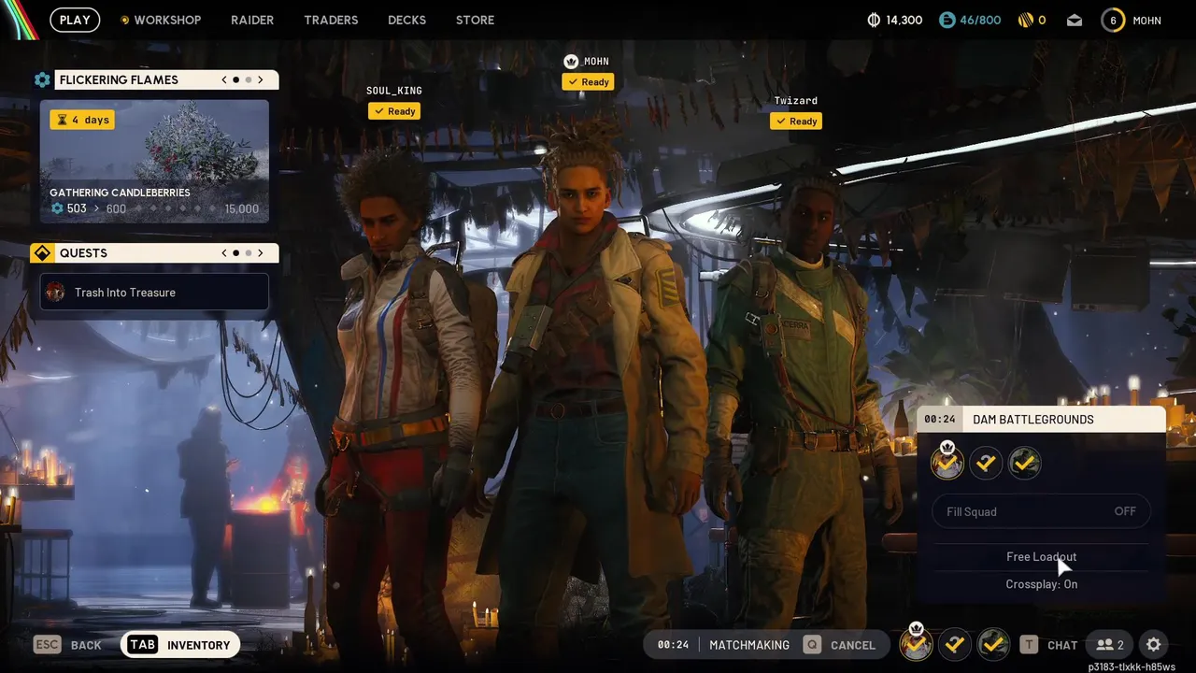Select the Free Loadout option

[1042, 557]
